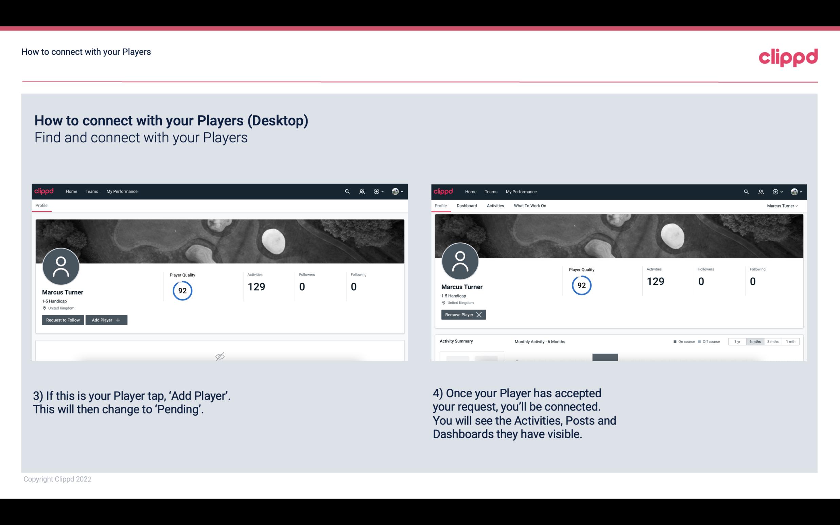The width and height of the screenshot is (840, 525).
Task: Click the search icon in right navbar
Action: click(745, 192)
